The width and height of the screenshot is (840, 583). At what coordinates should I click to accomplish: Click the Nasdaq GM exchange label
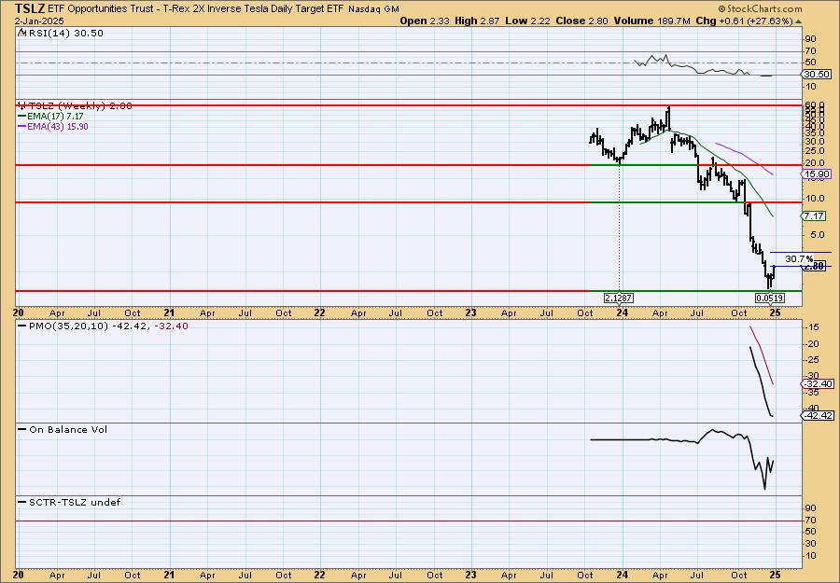[x=373, y=9]
